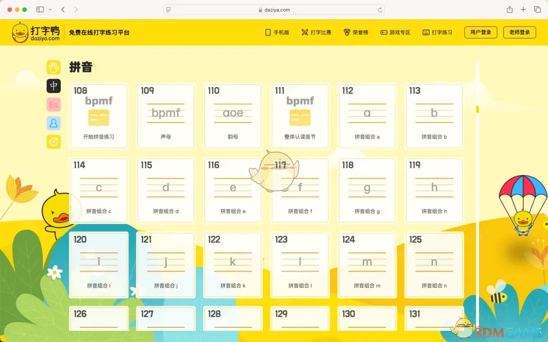Screen dimensions: 548x342
Task: Toggle the 中 Chinese input mode
Action: [x=53, y=86]
